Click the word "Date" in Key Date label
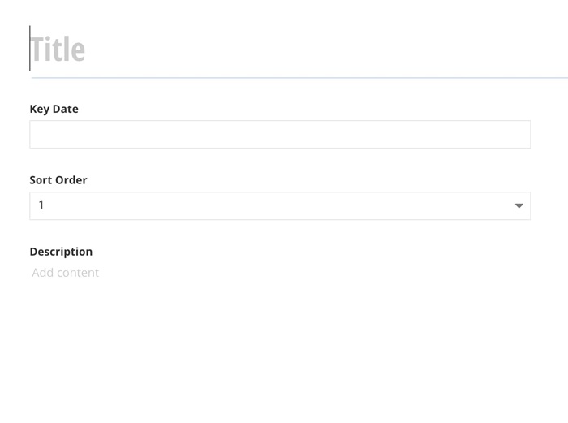 click(x=65, y=109)
